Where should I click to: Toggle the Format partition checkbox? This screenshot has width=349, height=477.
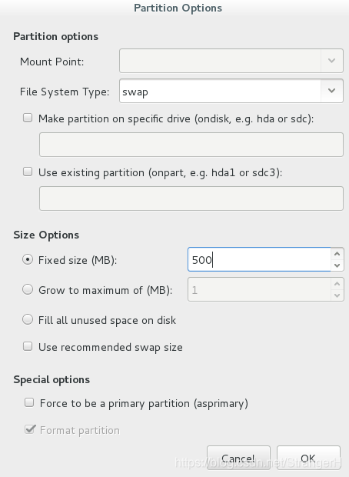click(x=29, y=429)
